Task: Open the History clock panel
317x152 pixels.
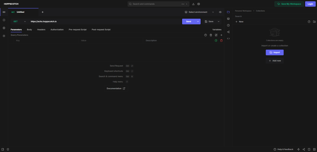Action: point(228,25)
